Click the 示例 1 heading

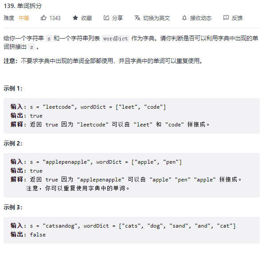pos(13,88)
